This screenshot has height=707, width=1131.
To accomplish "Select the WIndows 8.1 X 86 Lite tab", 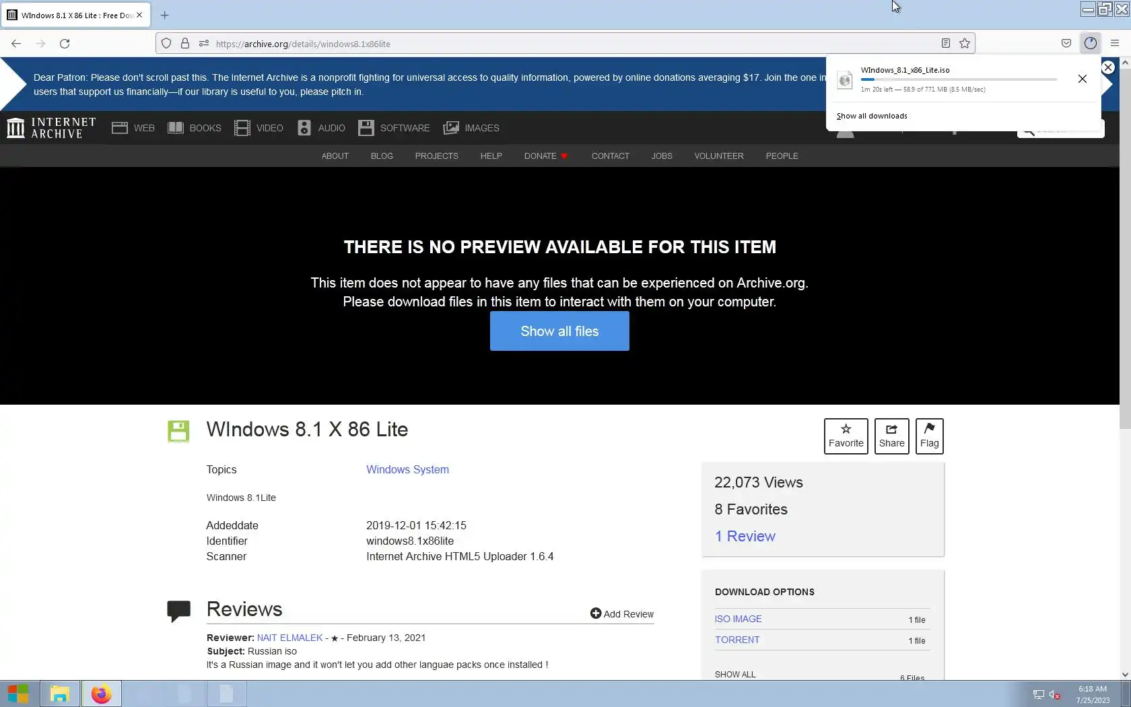I will point(75,15).
